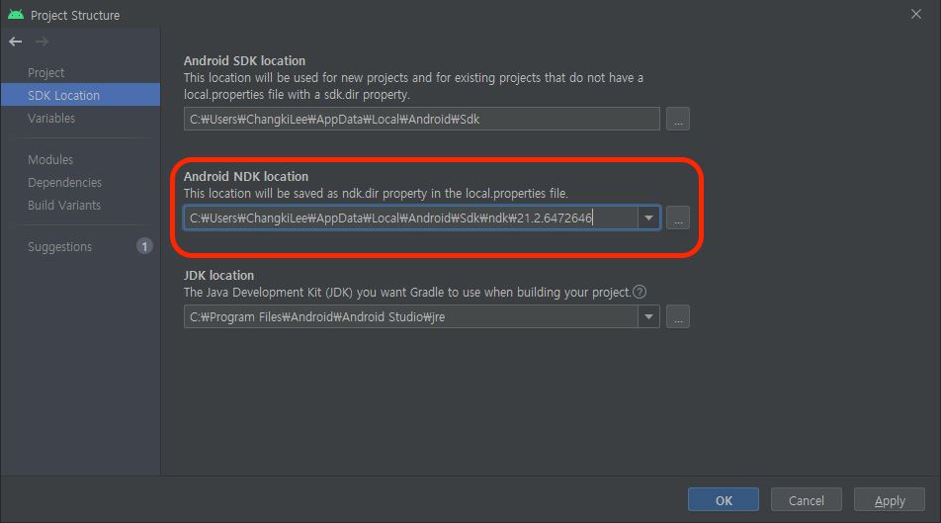Go back using the left arrow icon

point(16,42)
